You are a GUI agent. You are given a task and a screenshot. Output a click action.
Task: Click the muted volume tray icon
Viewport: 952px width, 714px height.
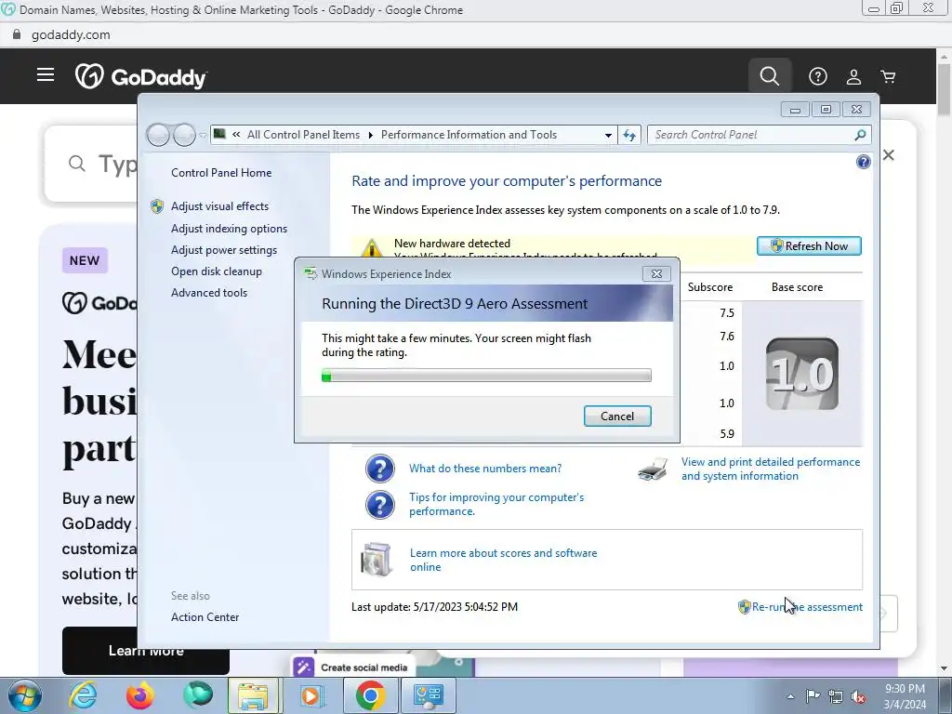(858, 696)
